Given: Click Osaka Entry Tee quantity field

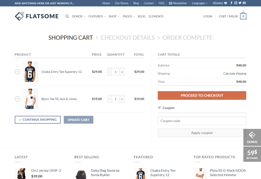Looking at the screenshot, I should click(115, 72).
